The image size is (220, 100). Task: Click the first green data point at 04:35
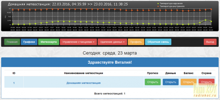(13, 24)
